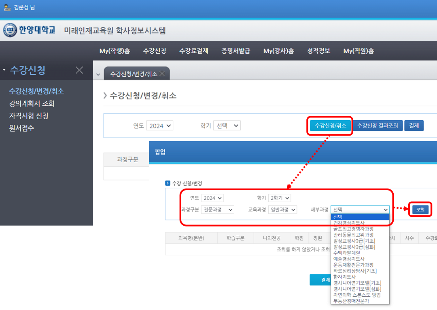The width and height of the screenshot is (437, 310).
Task: Open the 증명서발급 menu
Action: click(235, 51)
